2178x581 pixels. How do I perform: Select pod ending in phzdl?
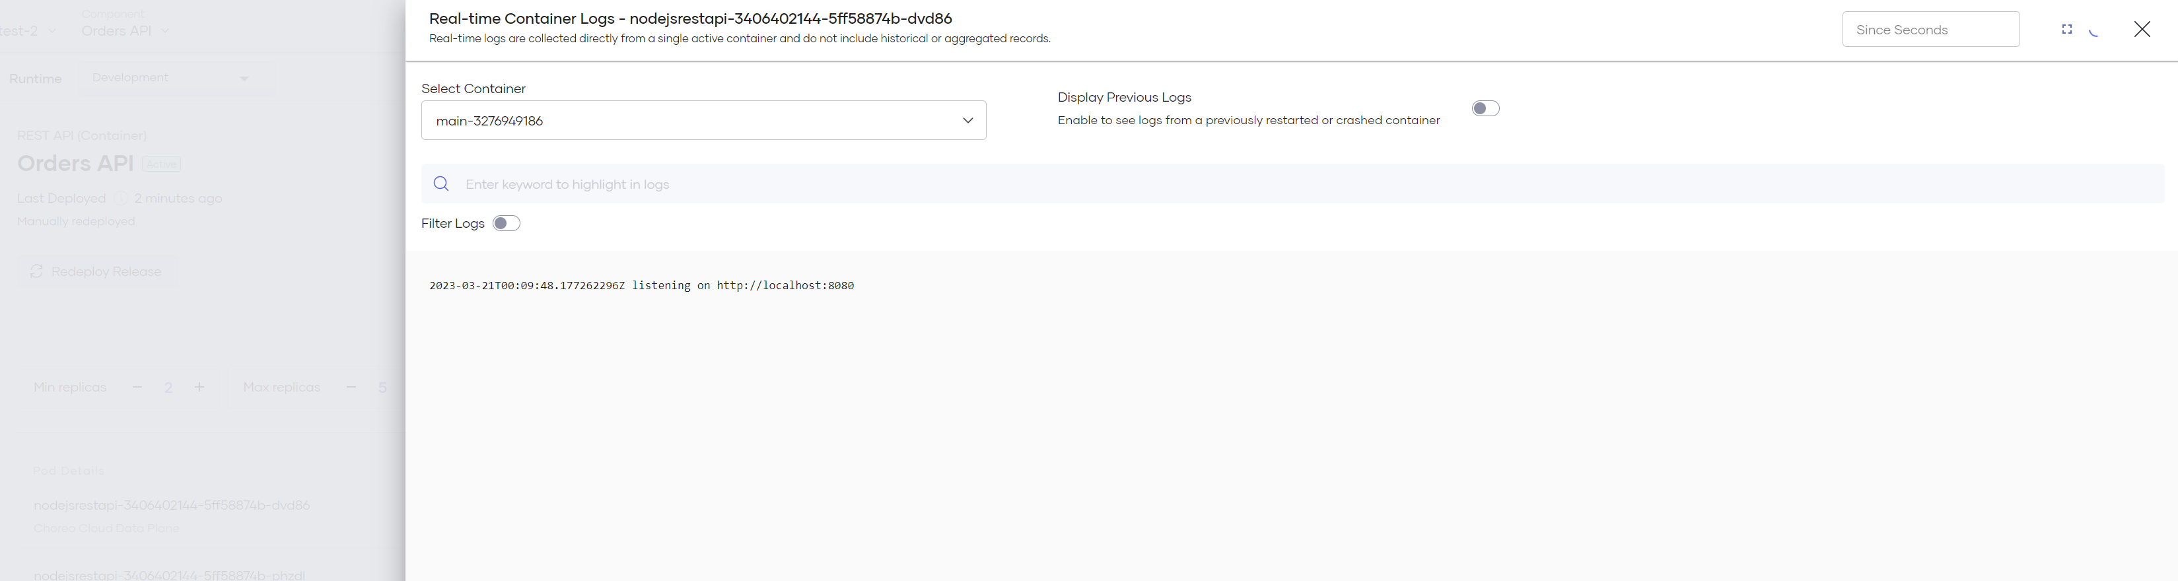(169, 574)
